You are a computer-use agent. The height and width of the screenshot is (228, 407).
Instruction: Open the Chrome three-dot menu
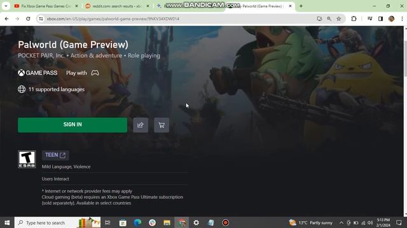pyautogui.click(x=402, y=18)
